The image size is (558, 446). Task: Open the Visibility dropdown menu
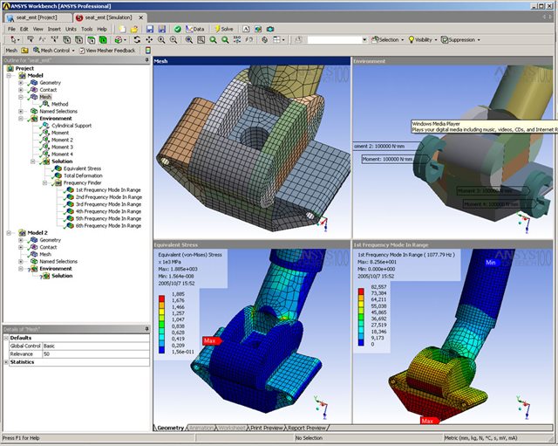click(423, 40)
